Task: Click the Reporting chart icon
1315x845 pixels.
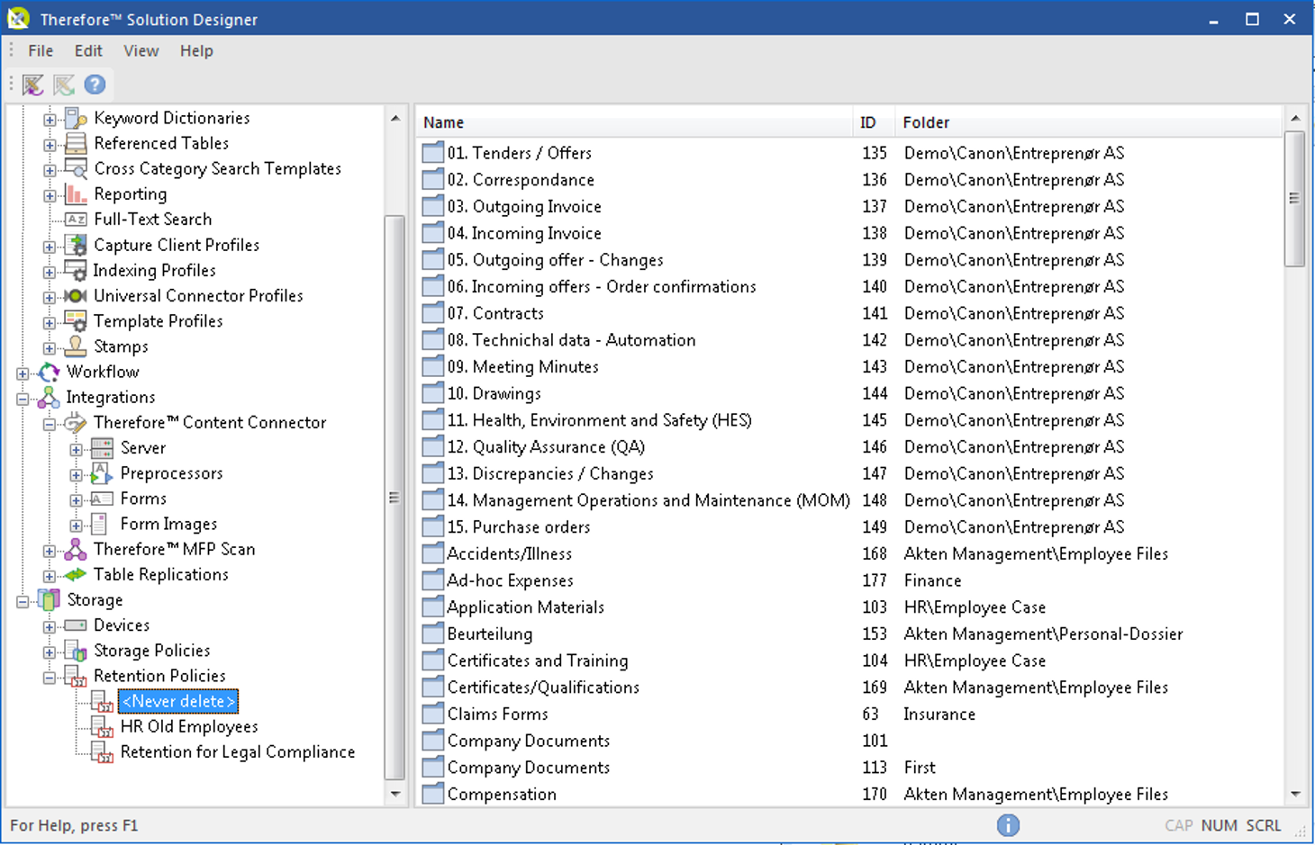Action: coord(74,193)
